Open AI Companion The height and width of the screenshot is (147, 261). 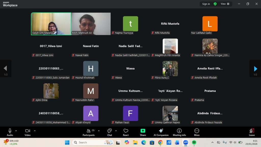(161, 132)
